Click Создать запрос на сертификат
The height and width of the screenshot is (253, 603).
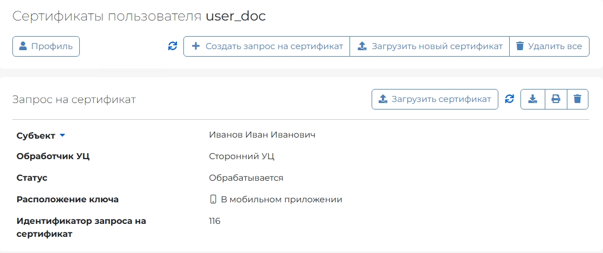pyautogui.click(x=266, y=46)
